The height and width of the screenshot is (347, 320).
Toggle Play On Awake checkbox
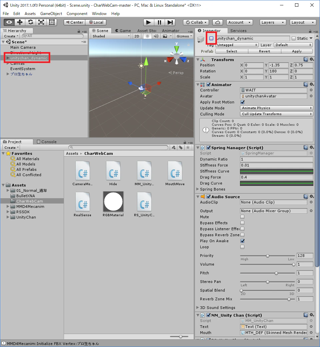pyautogui.click(x=242, y=241)
